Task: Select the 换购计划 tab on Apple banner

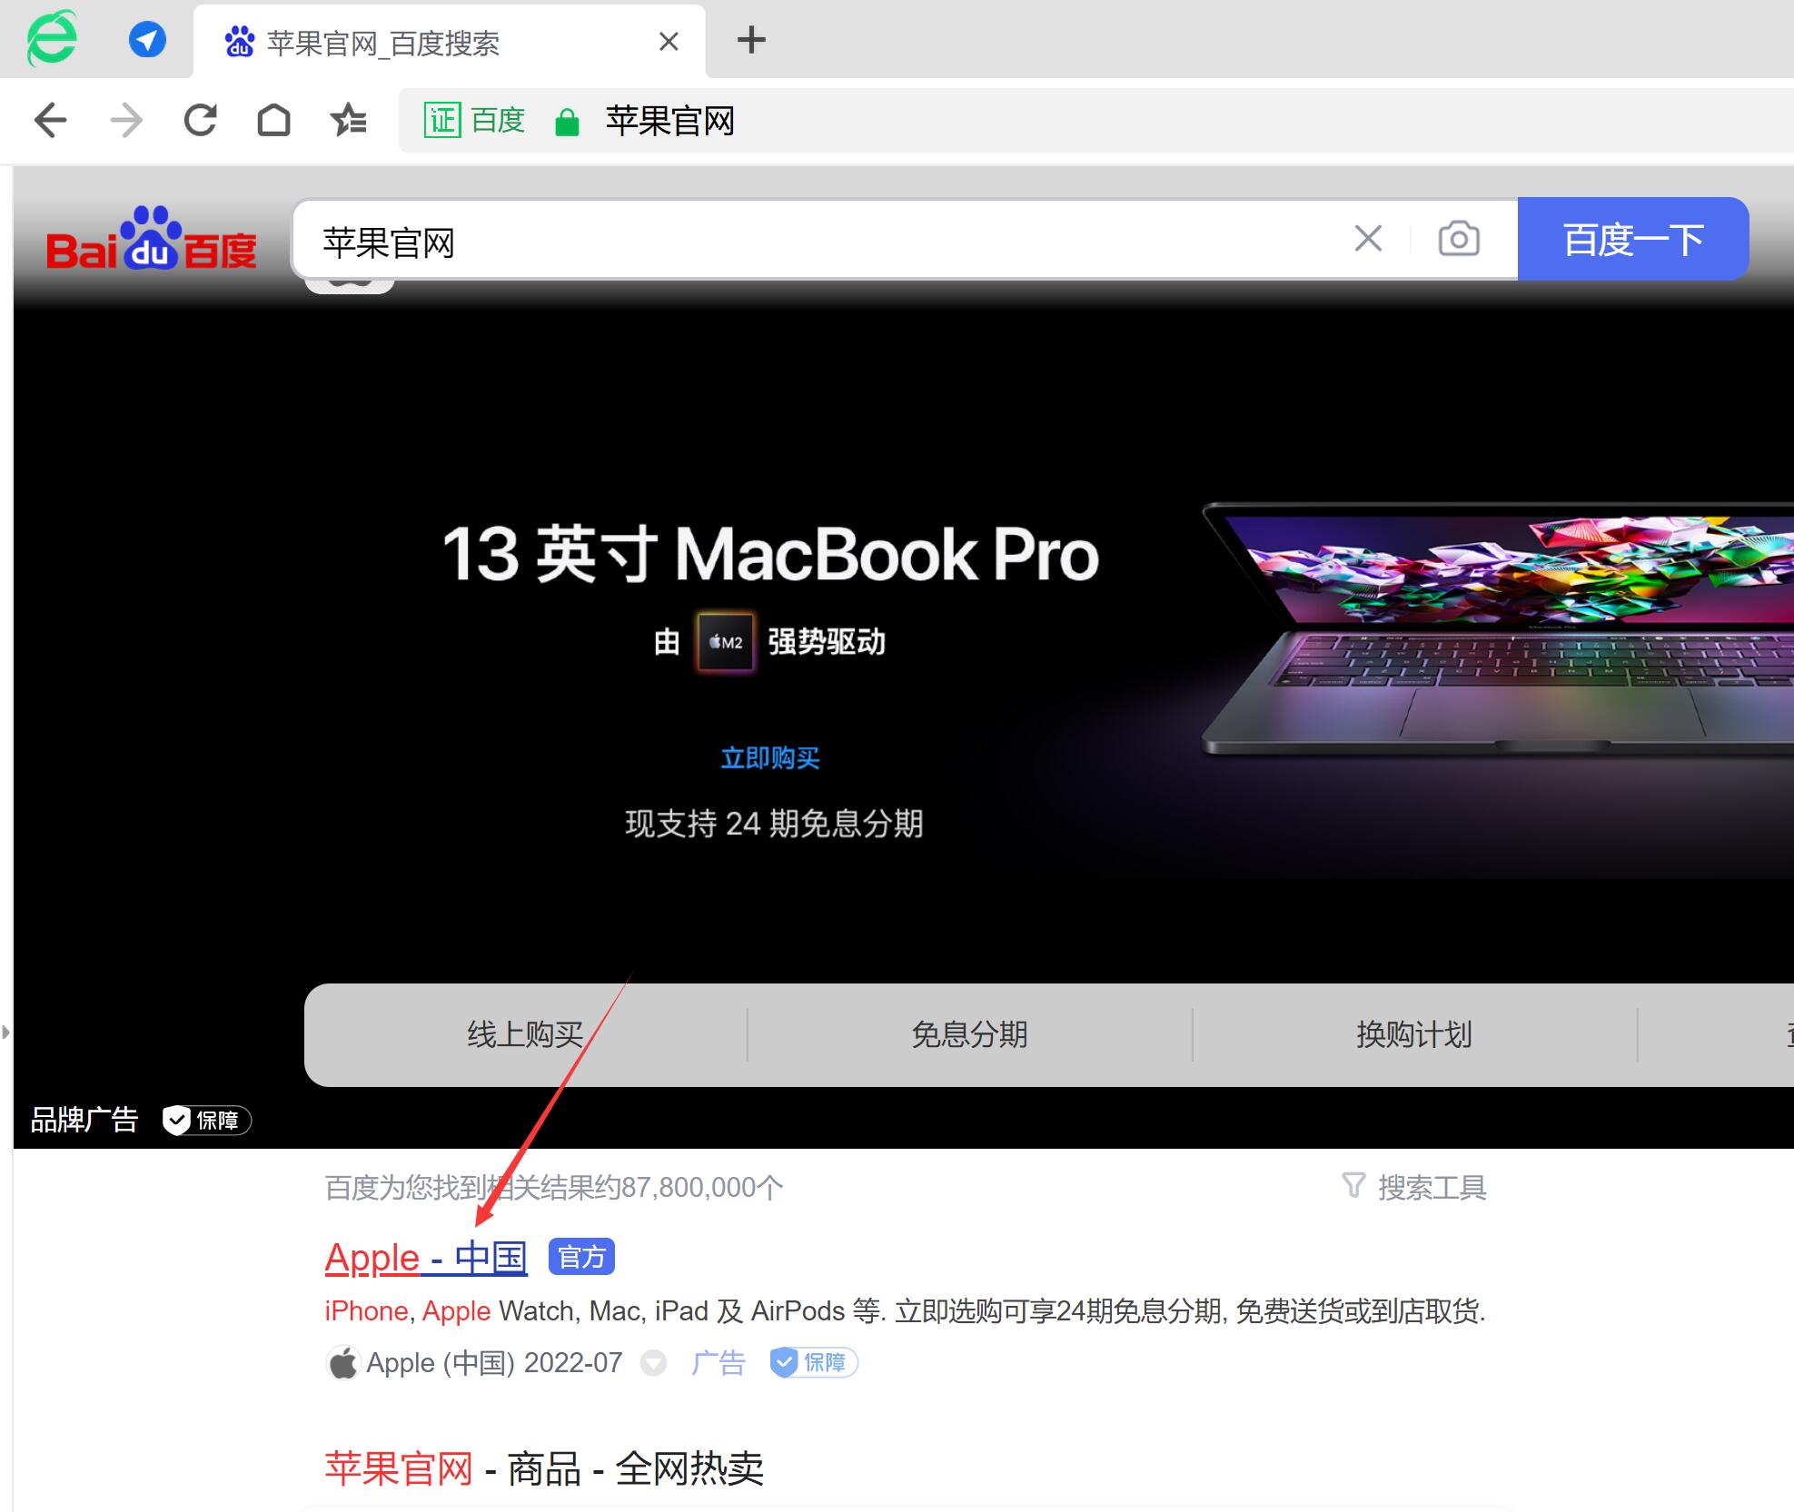Action: coord(1409,1033)
